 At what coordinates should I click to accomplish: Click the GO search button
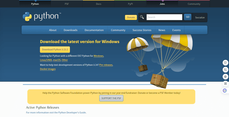click(188, 17)
